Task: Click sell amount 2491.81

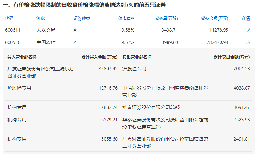Action: click(x=241, y=139)
